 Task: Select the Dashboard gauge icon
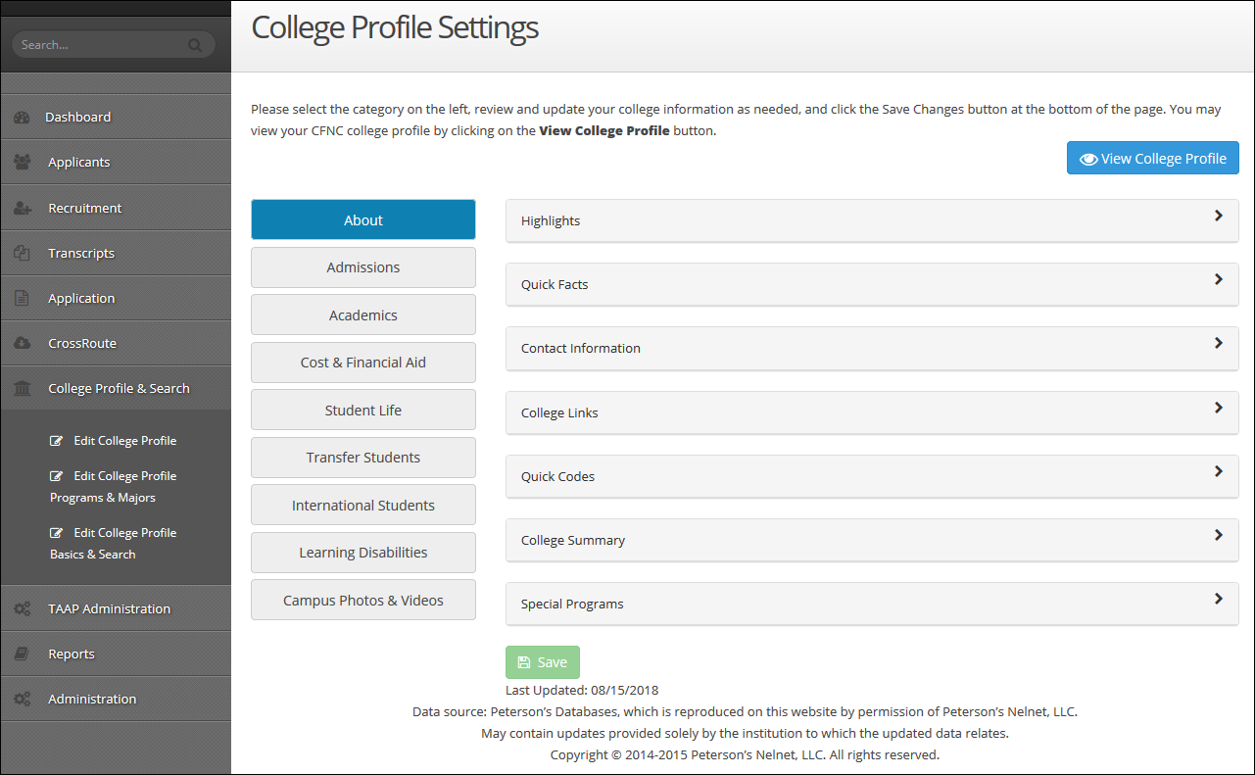tap(22, 116)
